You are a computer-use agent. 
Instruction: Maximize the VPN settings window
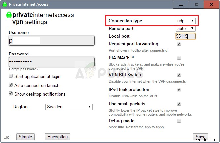click(x=197, y=4)
